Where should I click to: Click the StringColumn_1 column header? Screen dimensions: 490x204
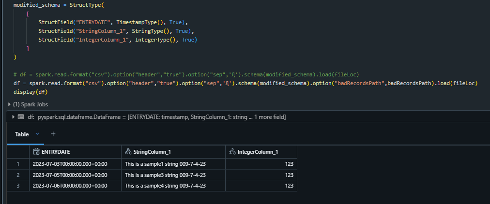pos(173,152)
